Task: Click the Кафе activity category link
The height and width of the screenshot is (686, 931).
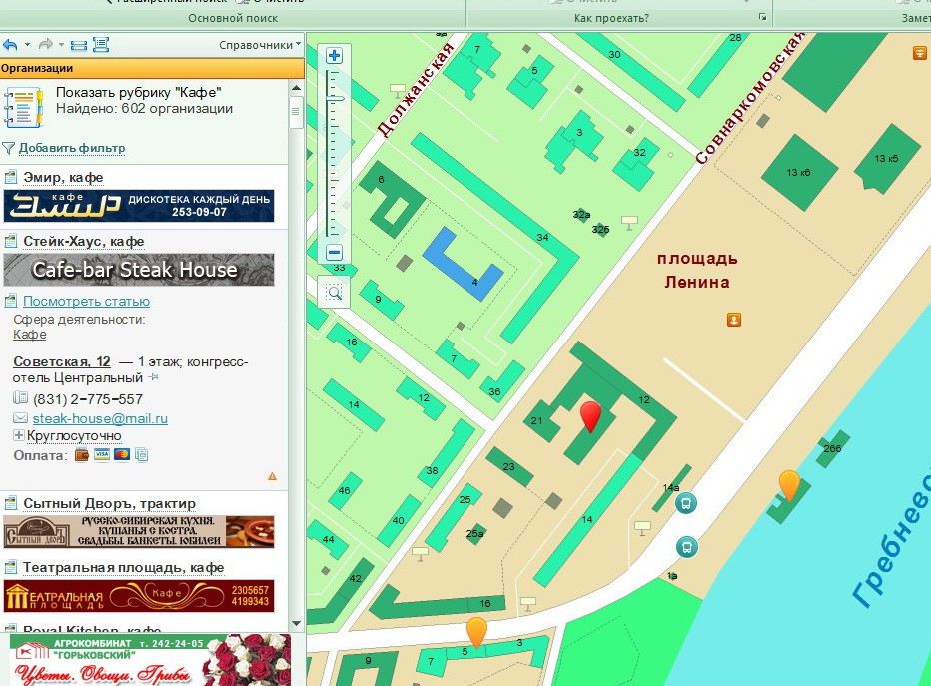Action: click(x=30, y=335)
